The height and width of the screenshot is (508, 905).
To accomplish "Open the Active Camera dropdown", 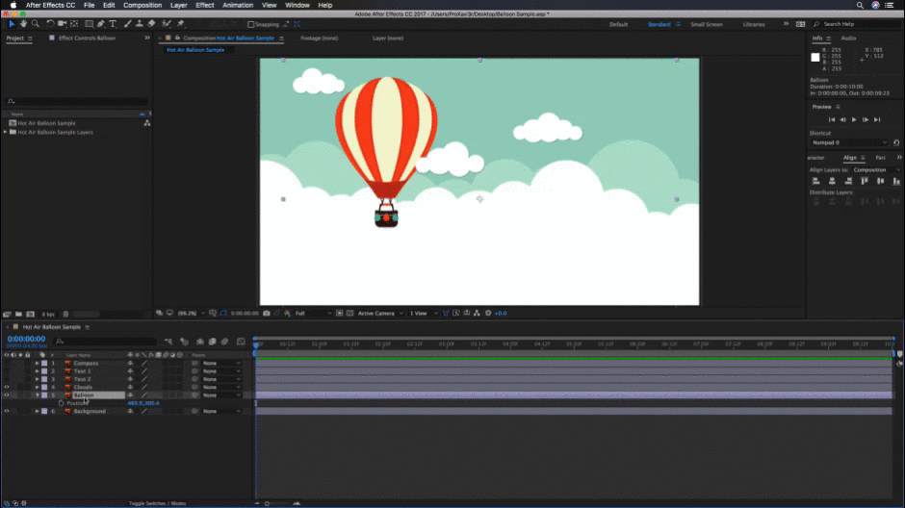I will (x=379, y=313).
